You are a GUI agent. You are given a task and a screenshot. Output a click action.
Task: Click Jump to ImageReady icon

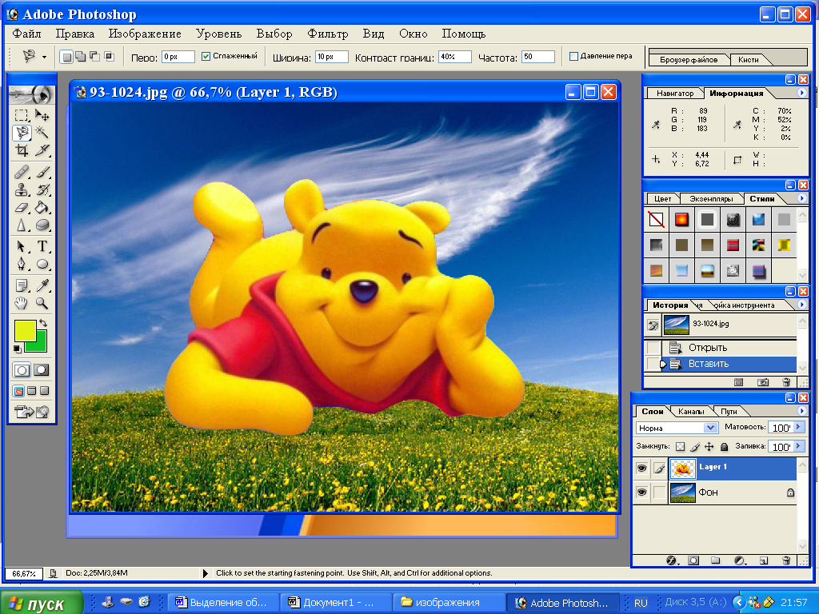click(32, 412)
